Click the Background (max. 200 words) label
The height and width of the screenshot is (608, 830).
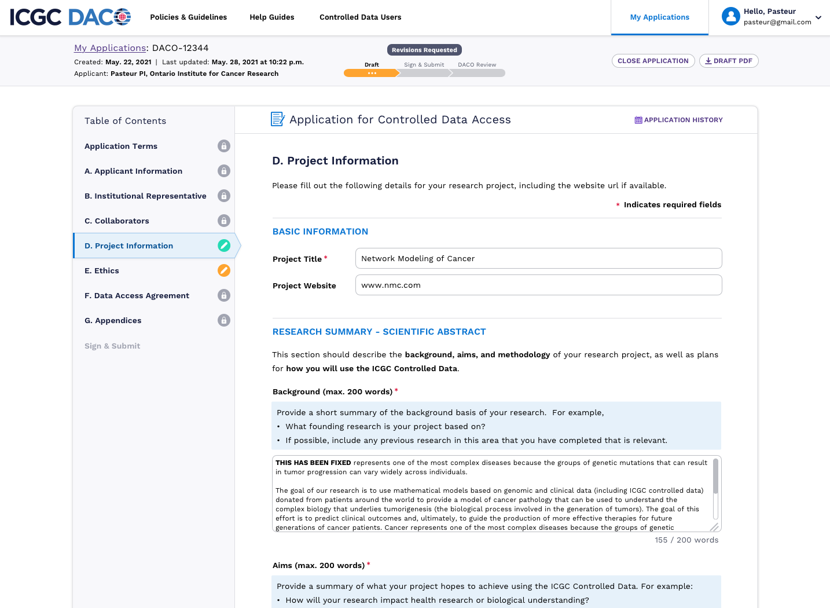332,392
